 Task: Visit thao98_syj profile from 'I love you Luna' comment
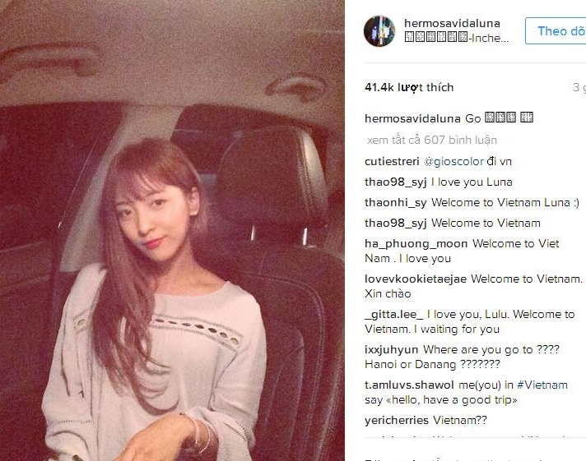(395, 182)
